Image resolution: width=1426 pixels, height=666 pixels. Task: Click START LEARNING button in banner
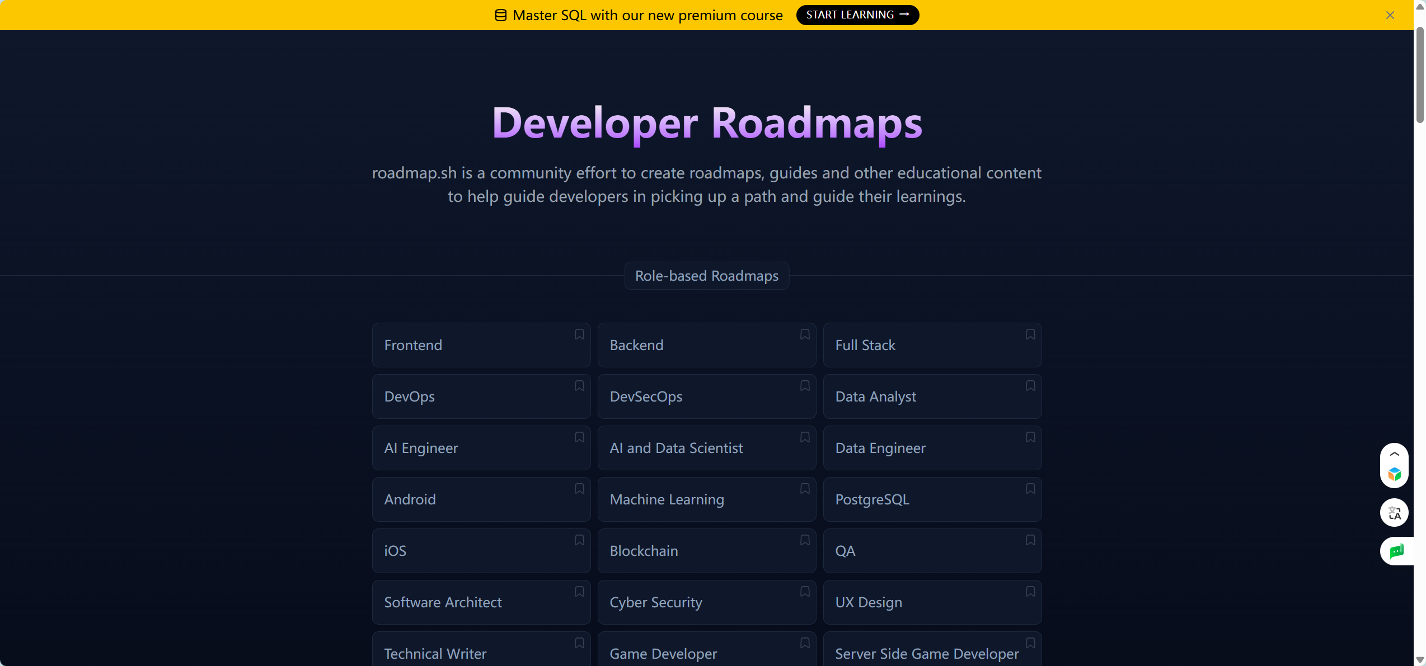(x=857, y=15)
